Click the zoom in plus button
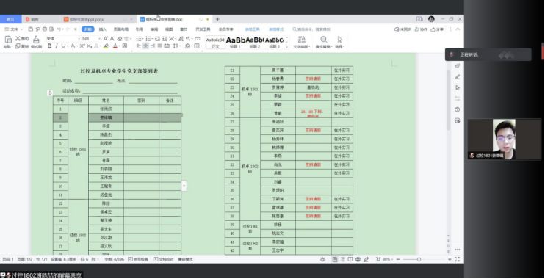 click(450, 259)
